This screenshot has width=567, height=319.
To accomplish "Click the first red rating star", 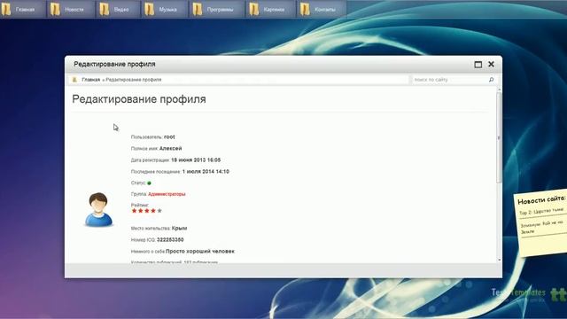I will point(134,211).
